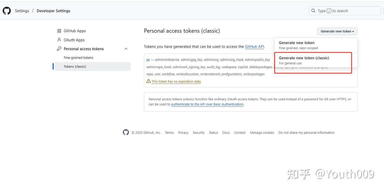Open the no expiration date warning link
384x190 pixels.
[x=176, y=81]
